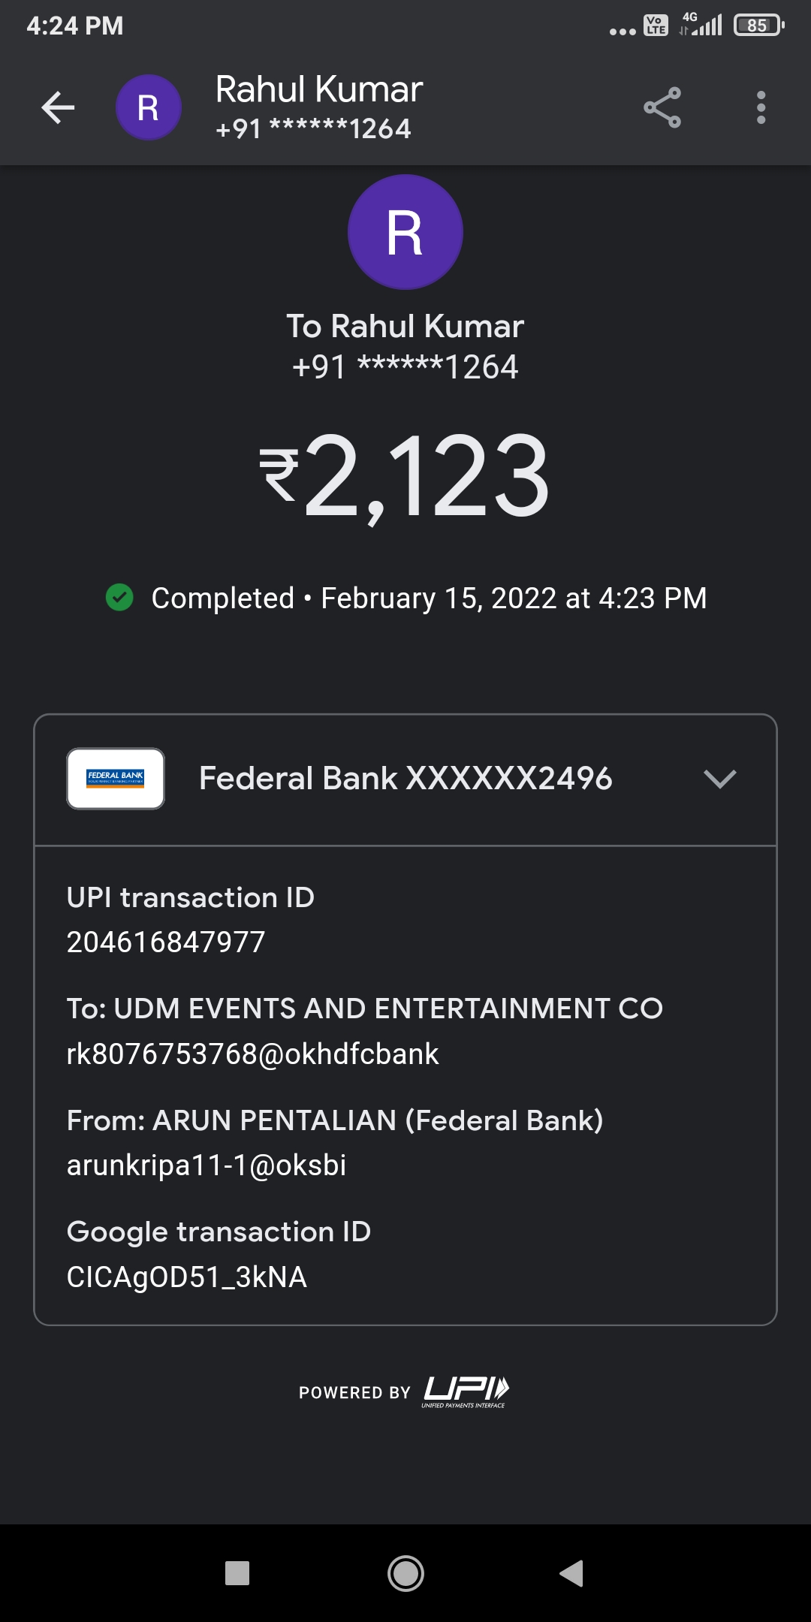Viewport: 811px width, 1622px height.
Task: Select the UPI transaction ID 204616847977
Action: pos(166,942)
